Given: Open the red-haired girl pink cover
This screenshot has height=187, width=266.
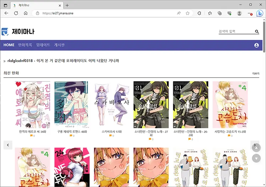Looking at the screenshot, I should [x=72, y=167].
